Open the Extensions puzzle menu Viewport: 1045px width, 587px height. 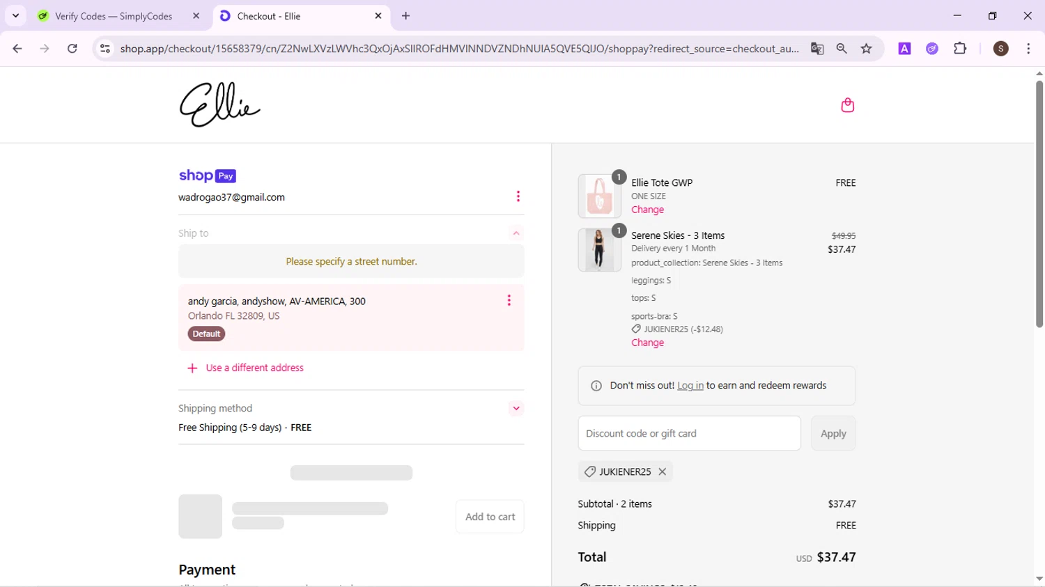pyautogui.click(x=960, y=49)
